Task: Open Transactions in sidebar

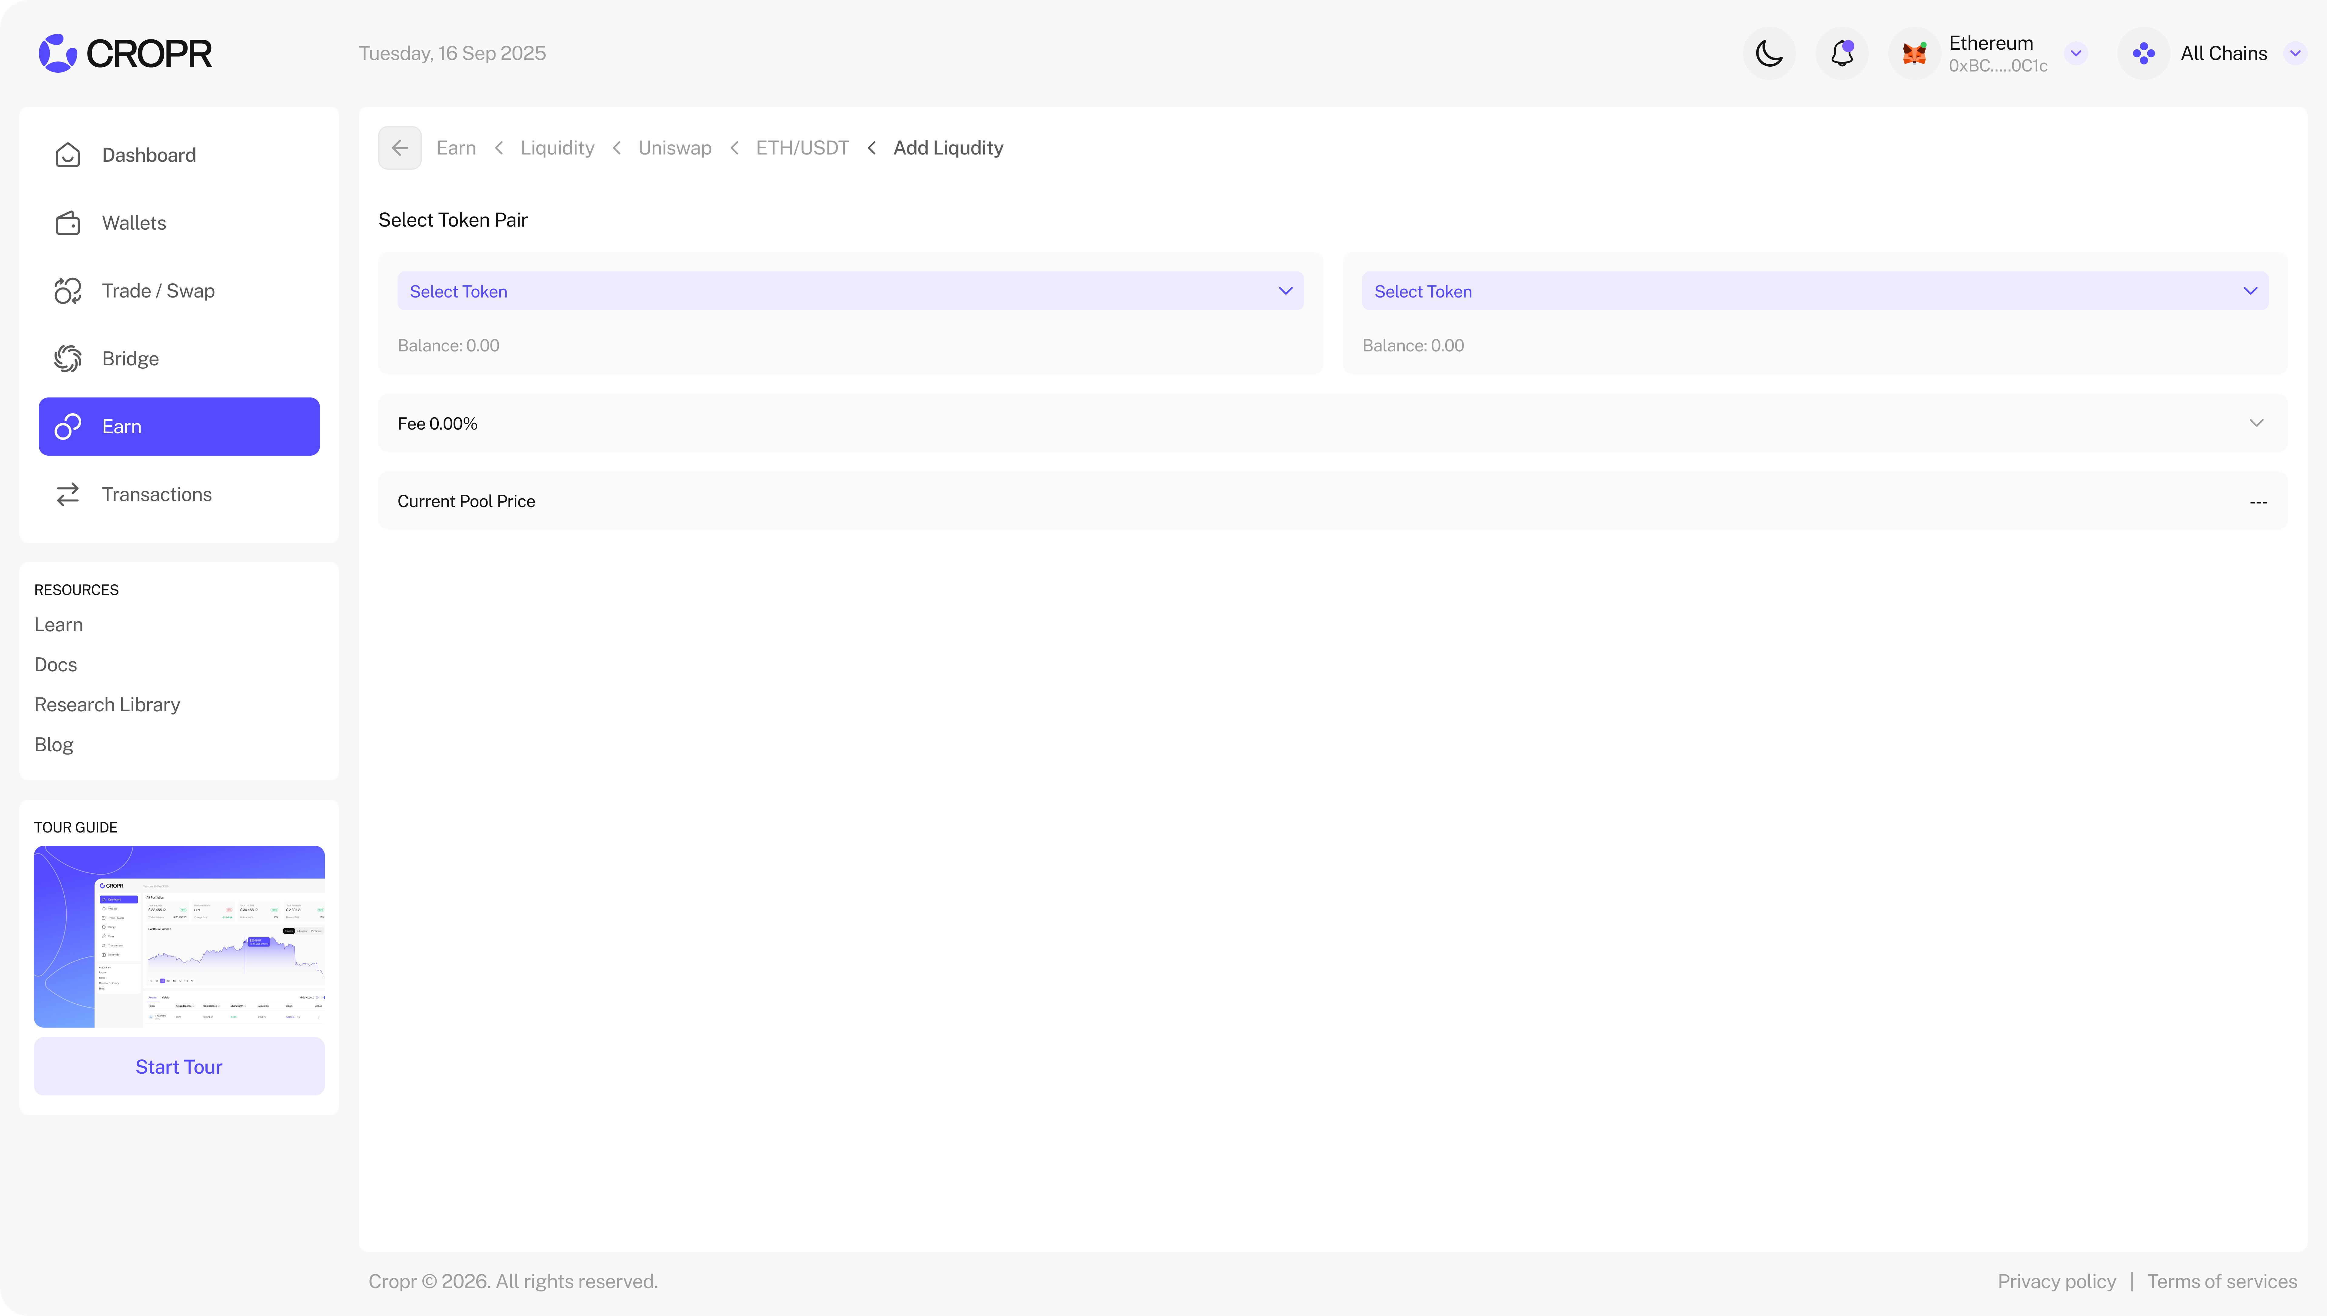Action: coord(179,494)
